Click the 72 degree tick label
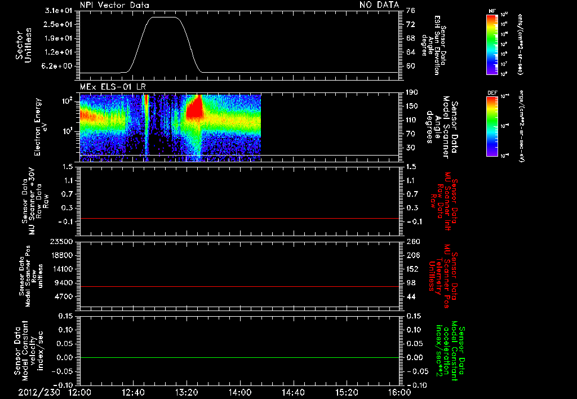 click(411, 24)
